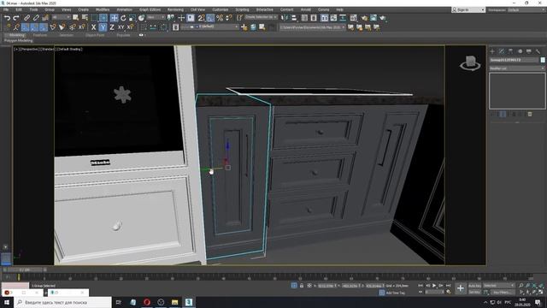The height and width of the screenshot is (308, 547).
Task: Click the Mirror tool icon
Action: [x=285, y=17]
